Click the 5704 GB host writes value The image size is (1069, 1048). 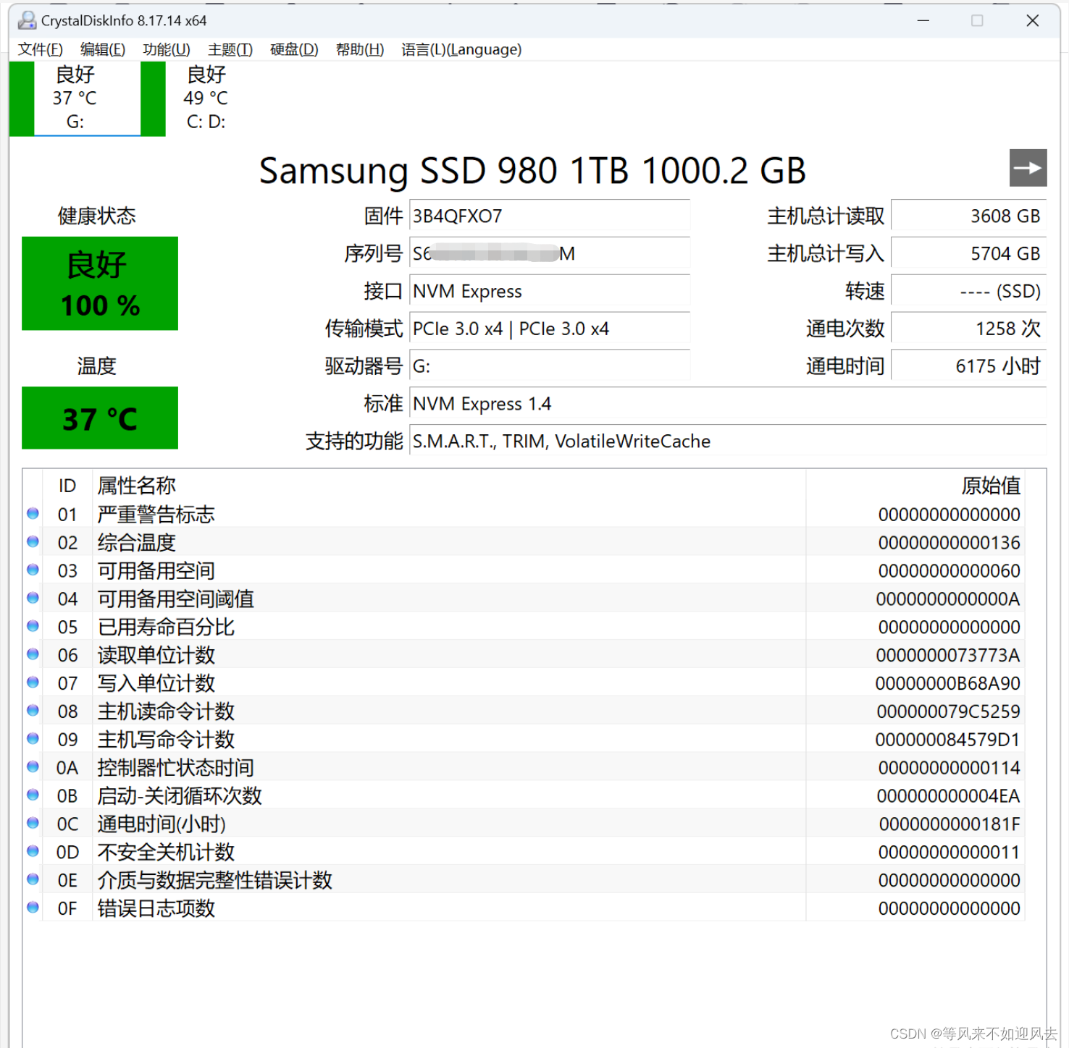click(968, 253)
